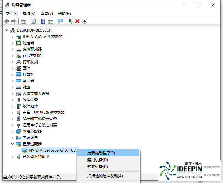Maximize the 设备管理器 window
The width and height of the screenshot is (223, 183).
pos(199,5)
